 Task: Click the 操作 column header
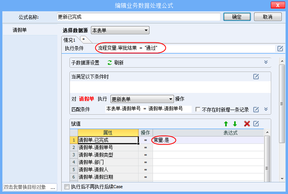[146, 133]
